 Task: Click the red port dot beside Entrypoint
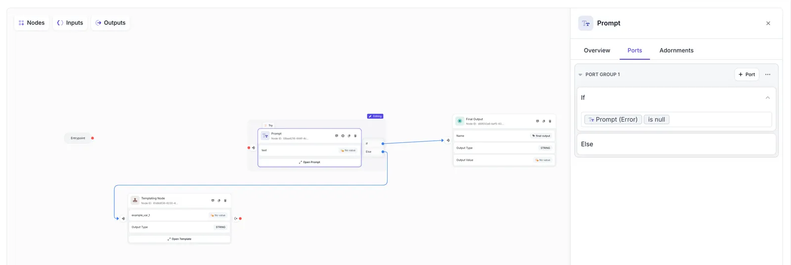[92, 138]
